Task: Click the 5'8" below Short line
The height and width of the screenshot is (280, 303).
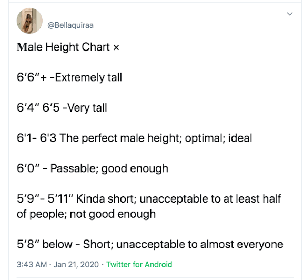Action: point(150,244)
